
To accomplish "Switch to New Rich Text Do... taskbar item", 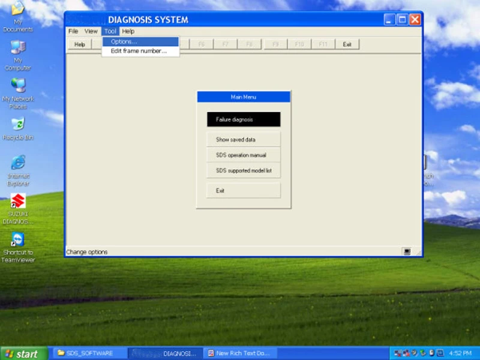I will pos(241,353).
